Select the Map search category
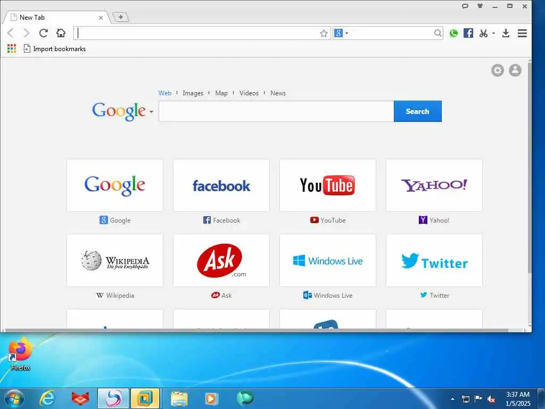This screenshot has height=409, width=545. point(221,93)
